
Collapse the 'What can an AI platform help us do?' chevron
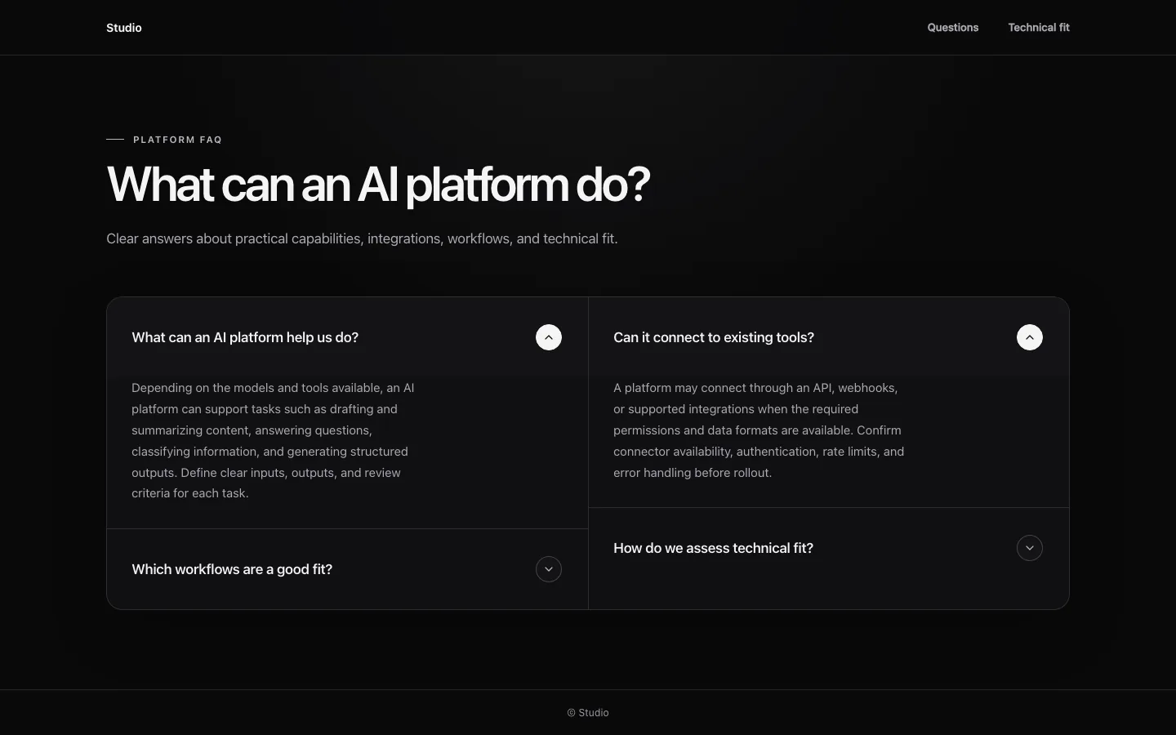click(549, 337)
